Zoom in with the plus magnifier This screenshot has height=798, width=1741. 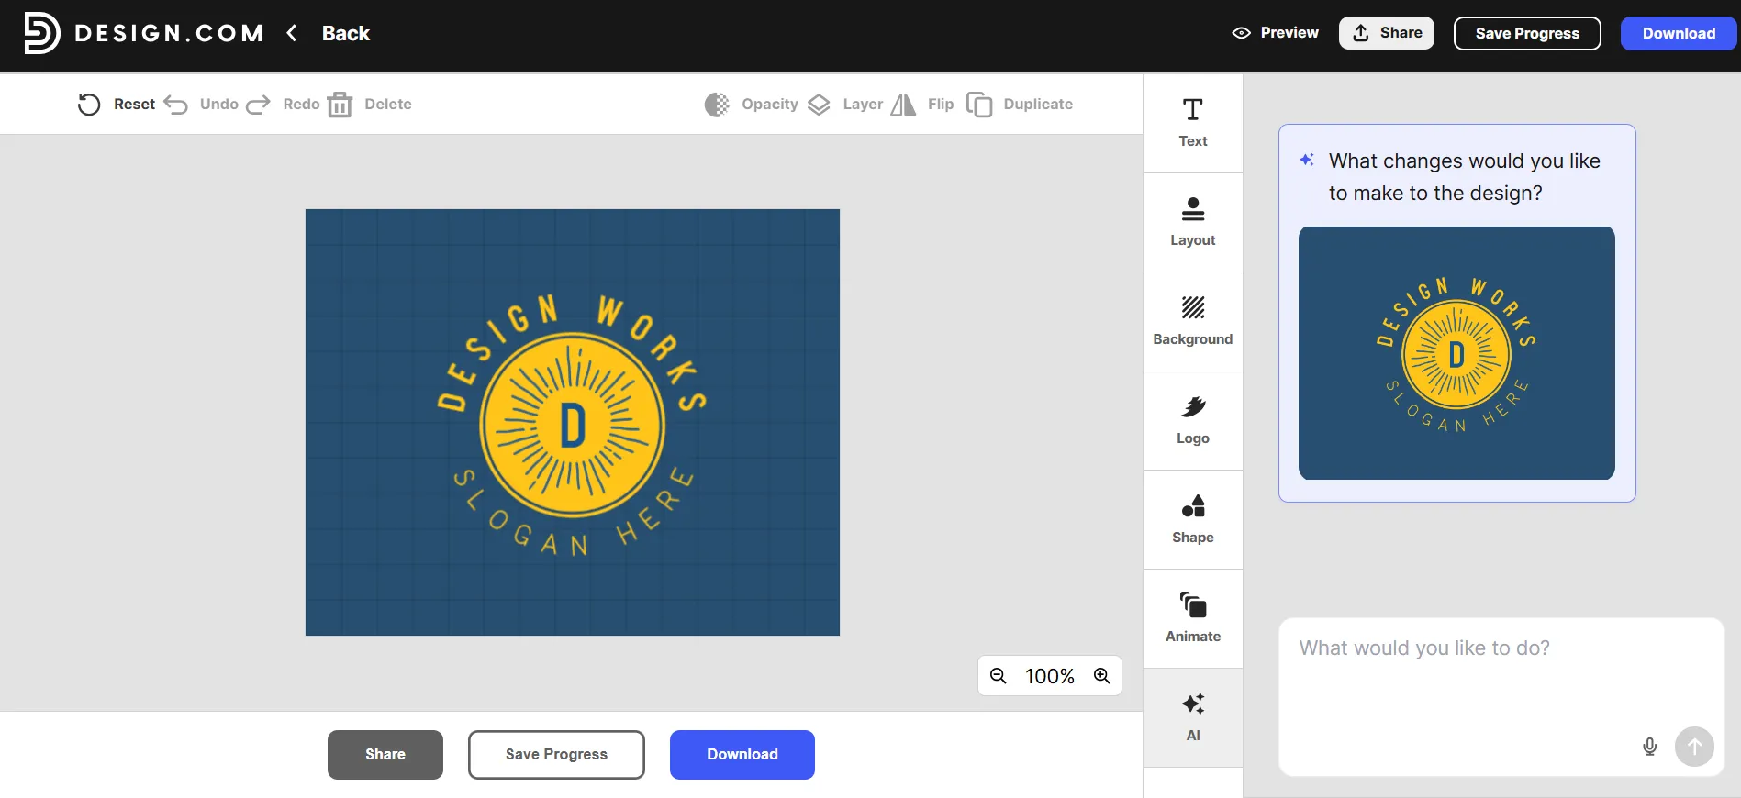pos(1102,676)
